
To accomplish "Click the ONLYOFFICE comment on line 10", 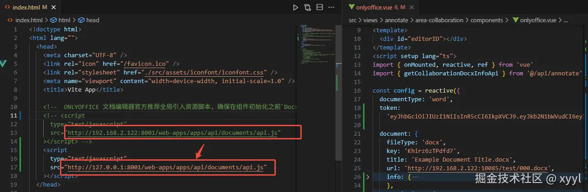I will click(170, 107).
